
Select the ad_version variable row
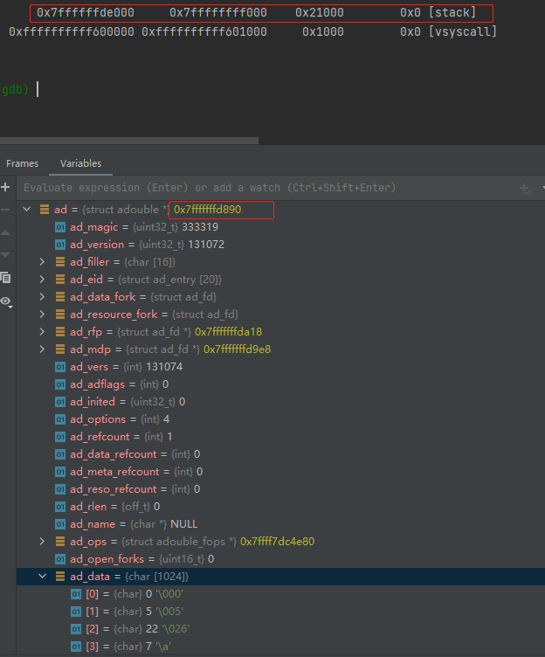click(x=280, y=245)
